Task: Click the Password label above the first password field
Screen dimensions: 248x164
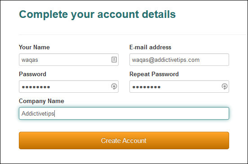Action: pos(33,74)
